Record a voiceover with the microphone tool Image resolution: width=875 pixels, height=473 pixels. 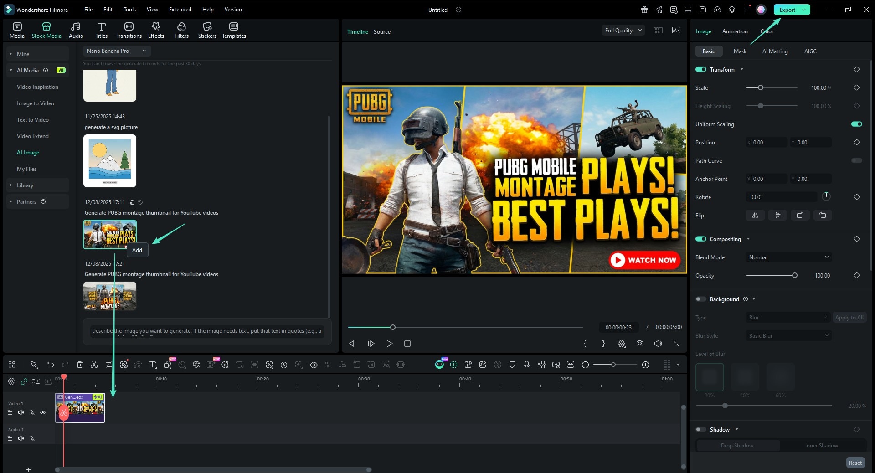[x=527, y=365]
